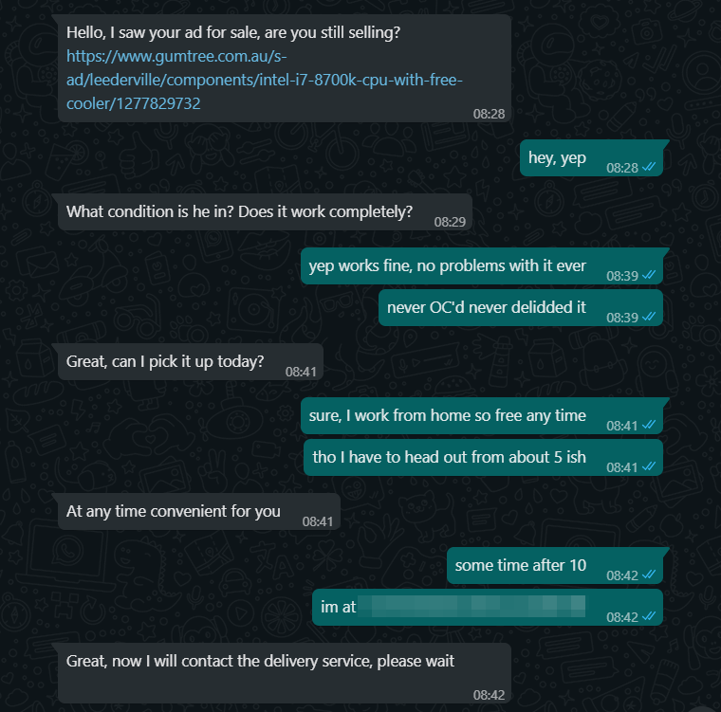Viewport: 721px width, 712px height.
Task: Click "yep works fine, no problems" message text
Action: click(448, 266)
